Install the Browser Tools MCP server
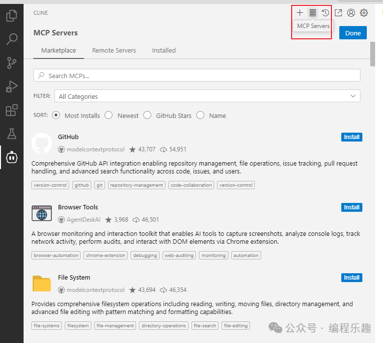383x343 pixels. point(352,207)
